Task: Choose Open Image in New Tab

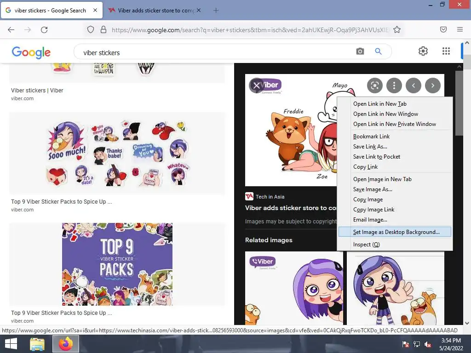Action: (395, 179)
